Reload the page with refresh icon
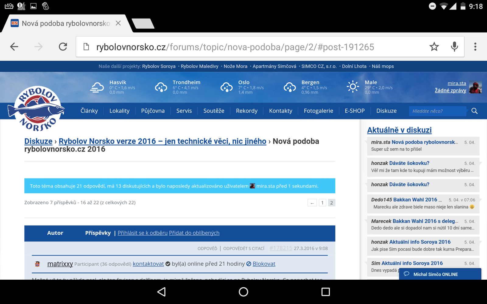Viewport: 487px width, 304px height. pos(63,47)
